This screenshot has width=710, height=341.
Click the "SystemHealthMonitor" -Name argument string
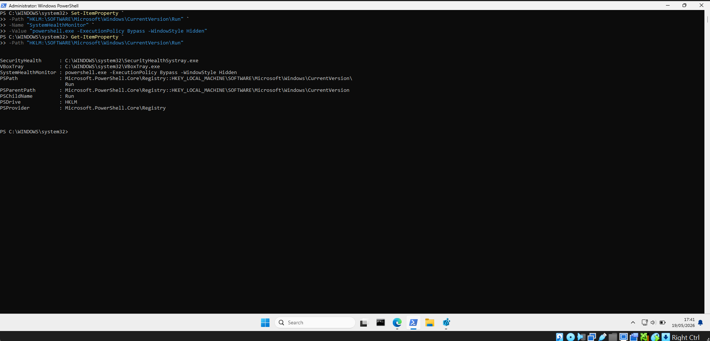tap(58, 25)
